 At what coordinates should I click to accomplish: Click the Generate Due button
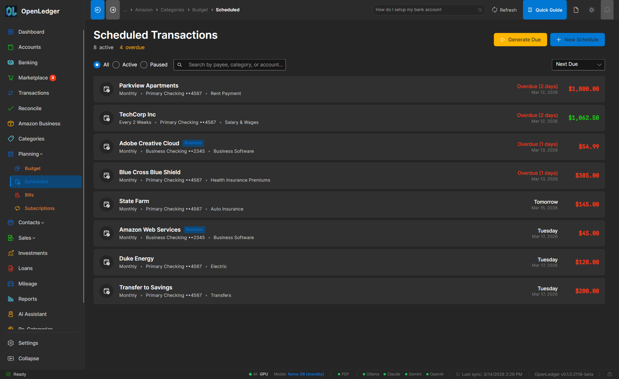coord(520,39)
